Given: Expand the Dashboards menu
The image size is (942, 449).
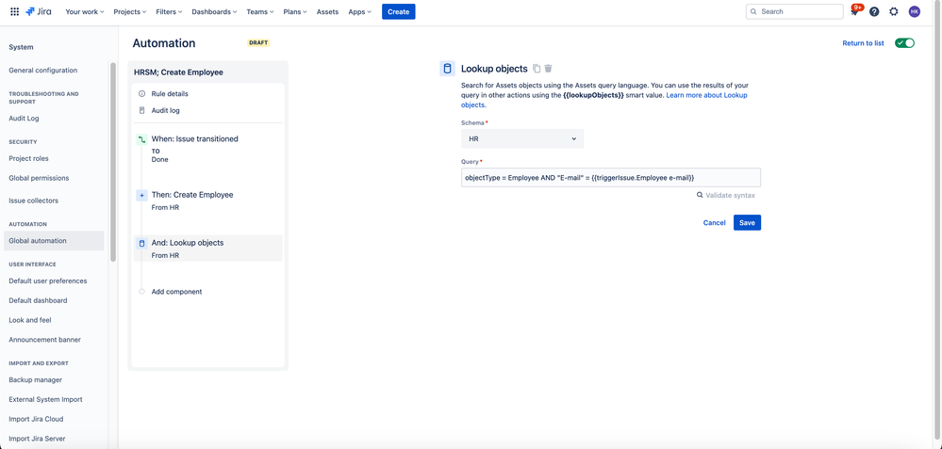Looking at the screenshot, I should tap(214, 11).
